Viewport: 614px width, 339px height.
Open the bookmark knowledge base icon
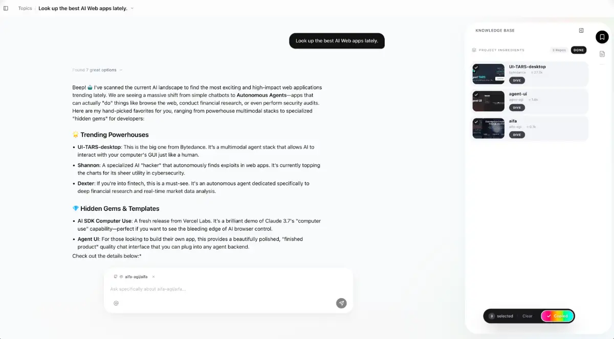pos(602,37)
